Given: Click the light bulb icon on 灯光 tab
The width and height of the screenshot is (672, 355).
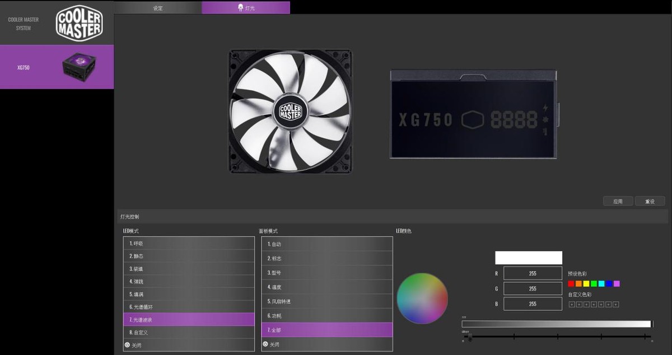Looking at the screenshot, I should coord(240,8).
